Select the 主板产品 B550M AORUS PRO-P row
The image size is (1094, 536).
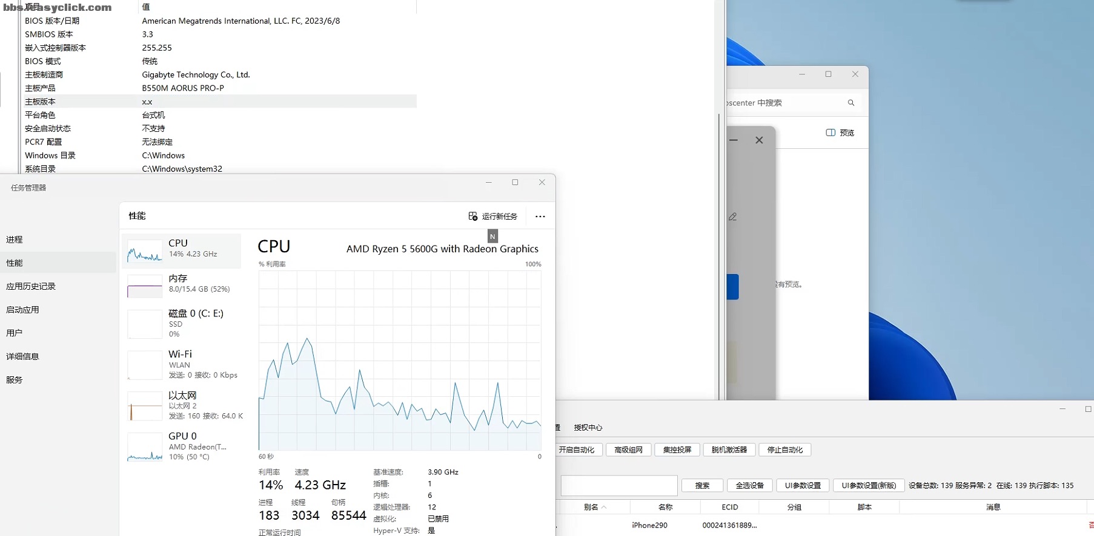point(220,88)
